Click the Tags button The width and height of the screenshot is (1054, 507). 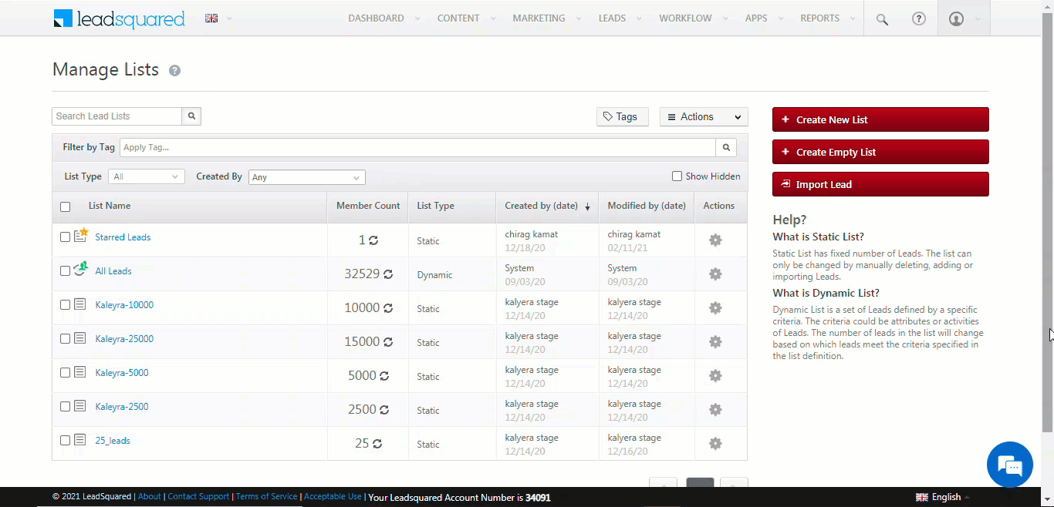point(622,117)
